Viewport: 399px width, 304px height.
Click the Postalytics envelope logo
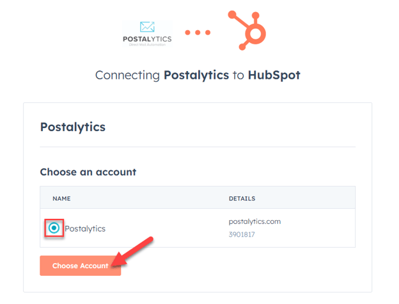coord(147,27)
